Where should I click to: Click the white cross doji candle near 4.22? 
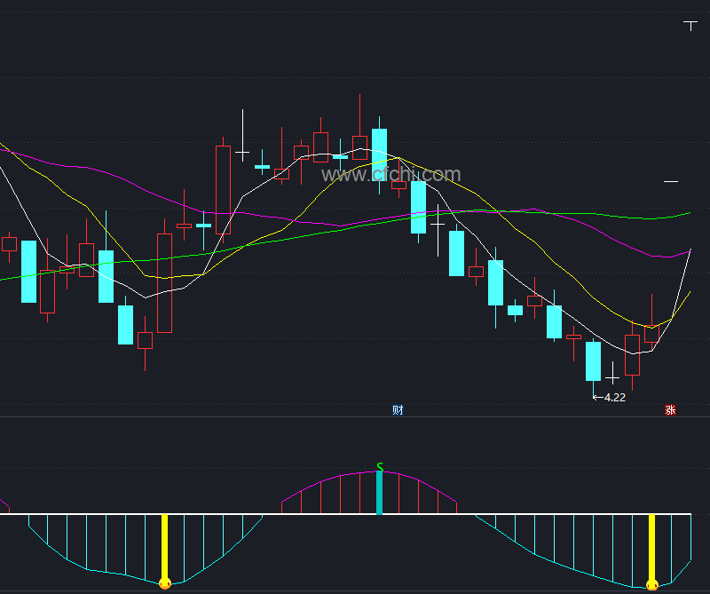(612, 377)
